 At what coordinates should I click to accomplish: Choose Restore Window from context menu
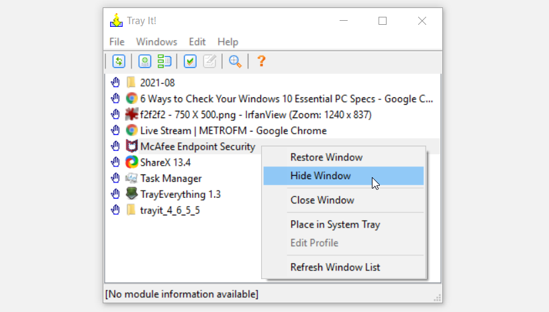click(343, 157)
